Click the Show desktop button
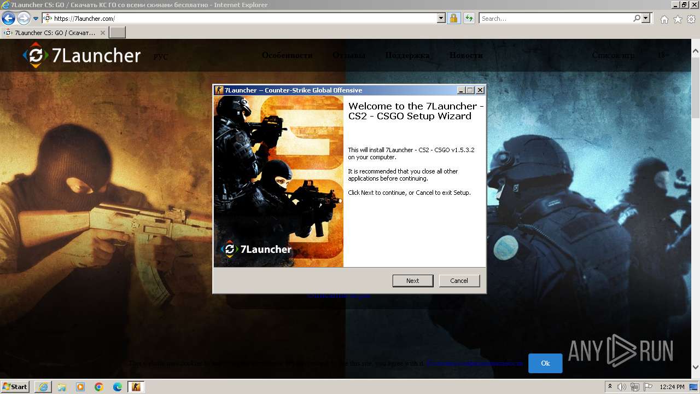This screenshot has width=700, height=394. coord(695,387)
